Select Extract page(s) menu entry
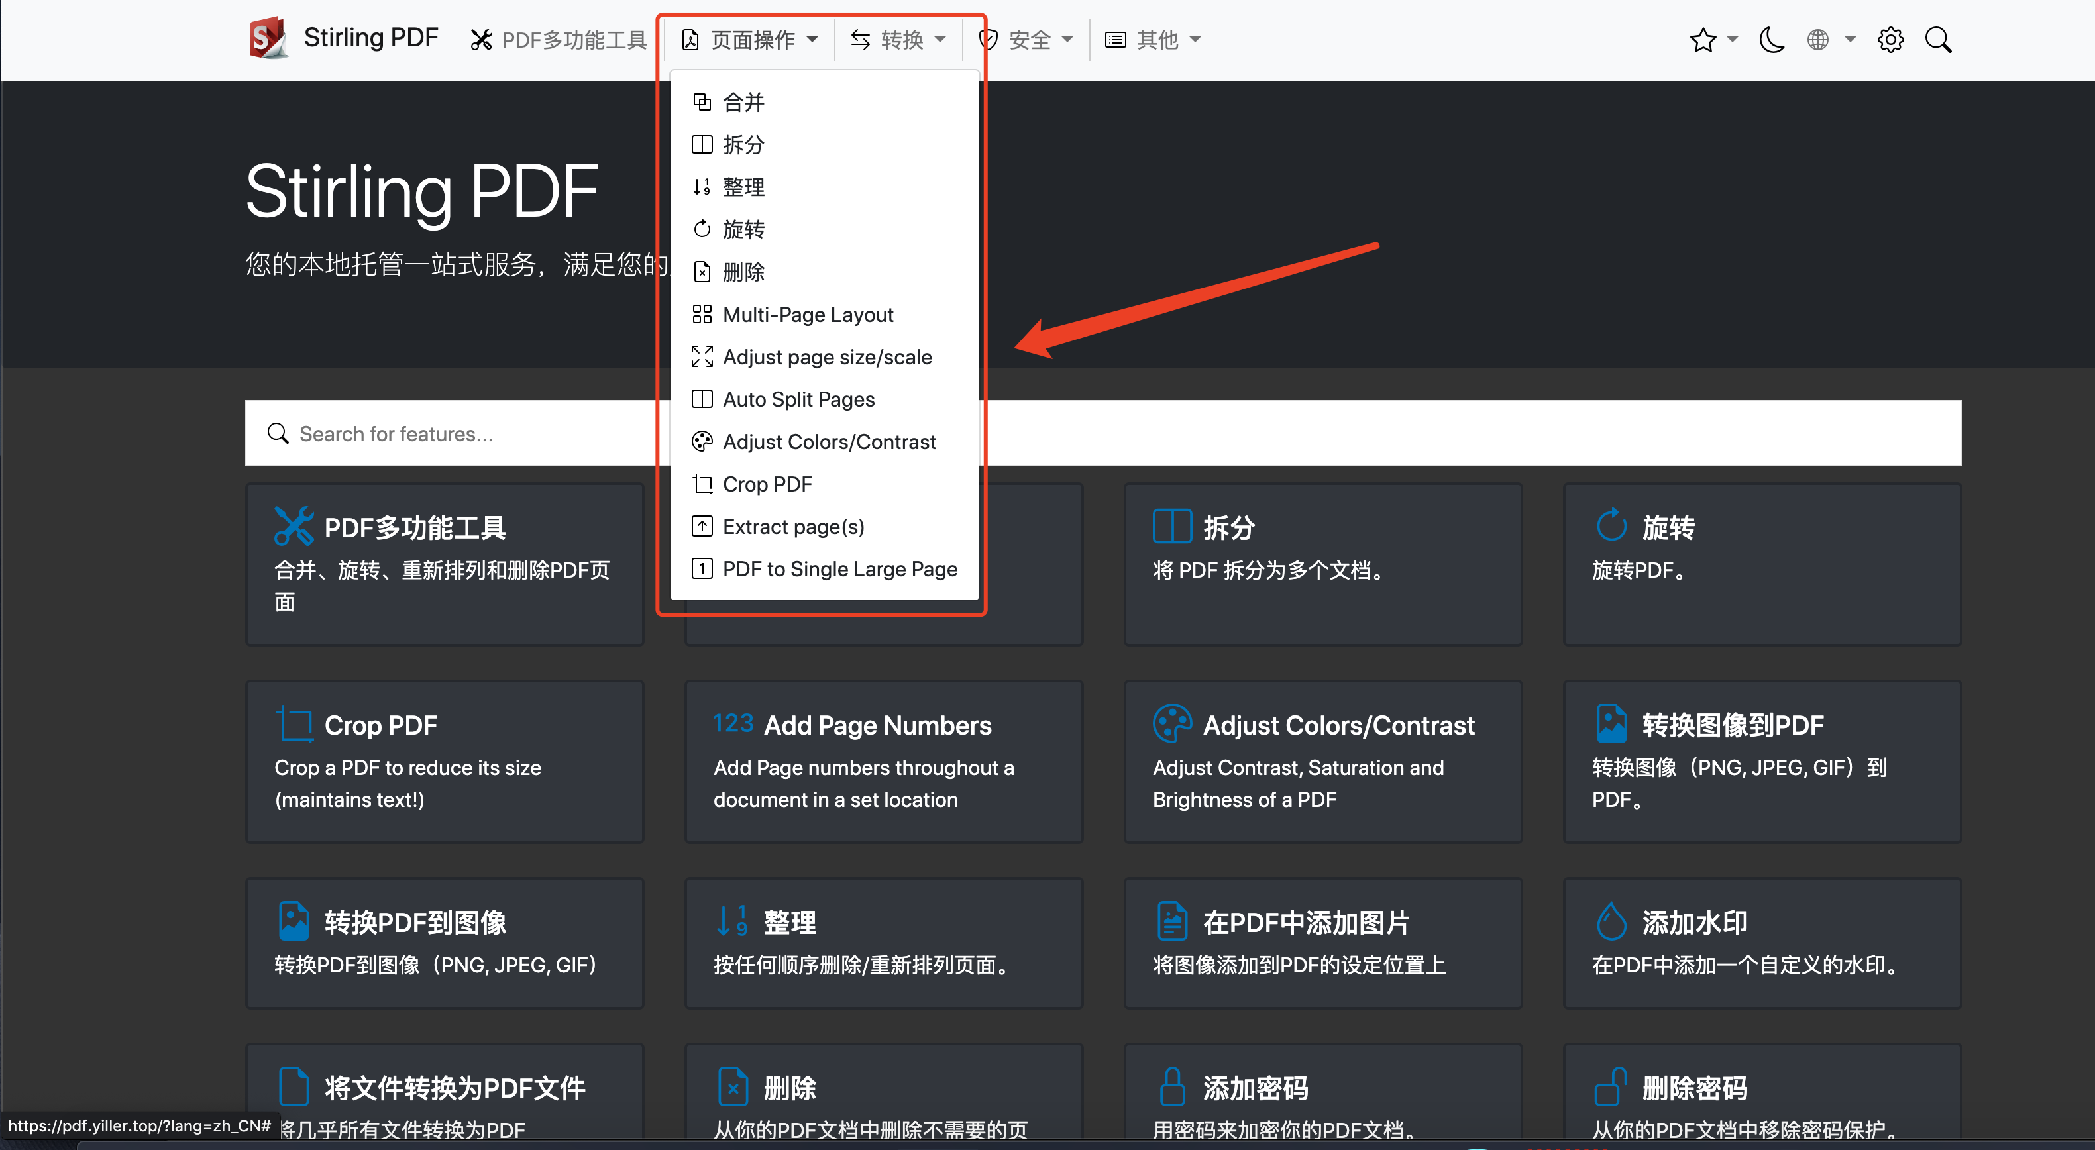The height and width of the screenshot is (1150, 2095). (824, 526)
